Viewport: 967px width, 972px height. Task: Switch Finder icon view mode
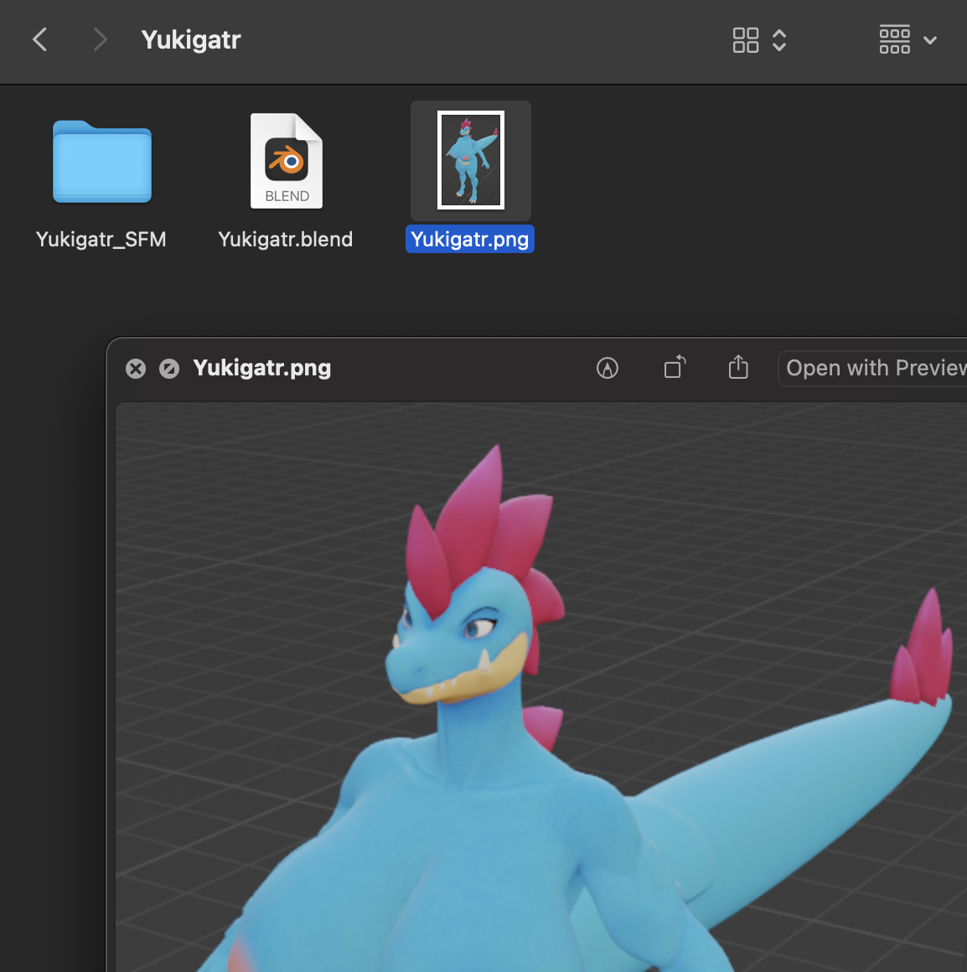[x=758, y=40]
